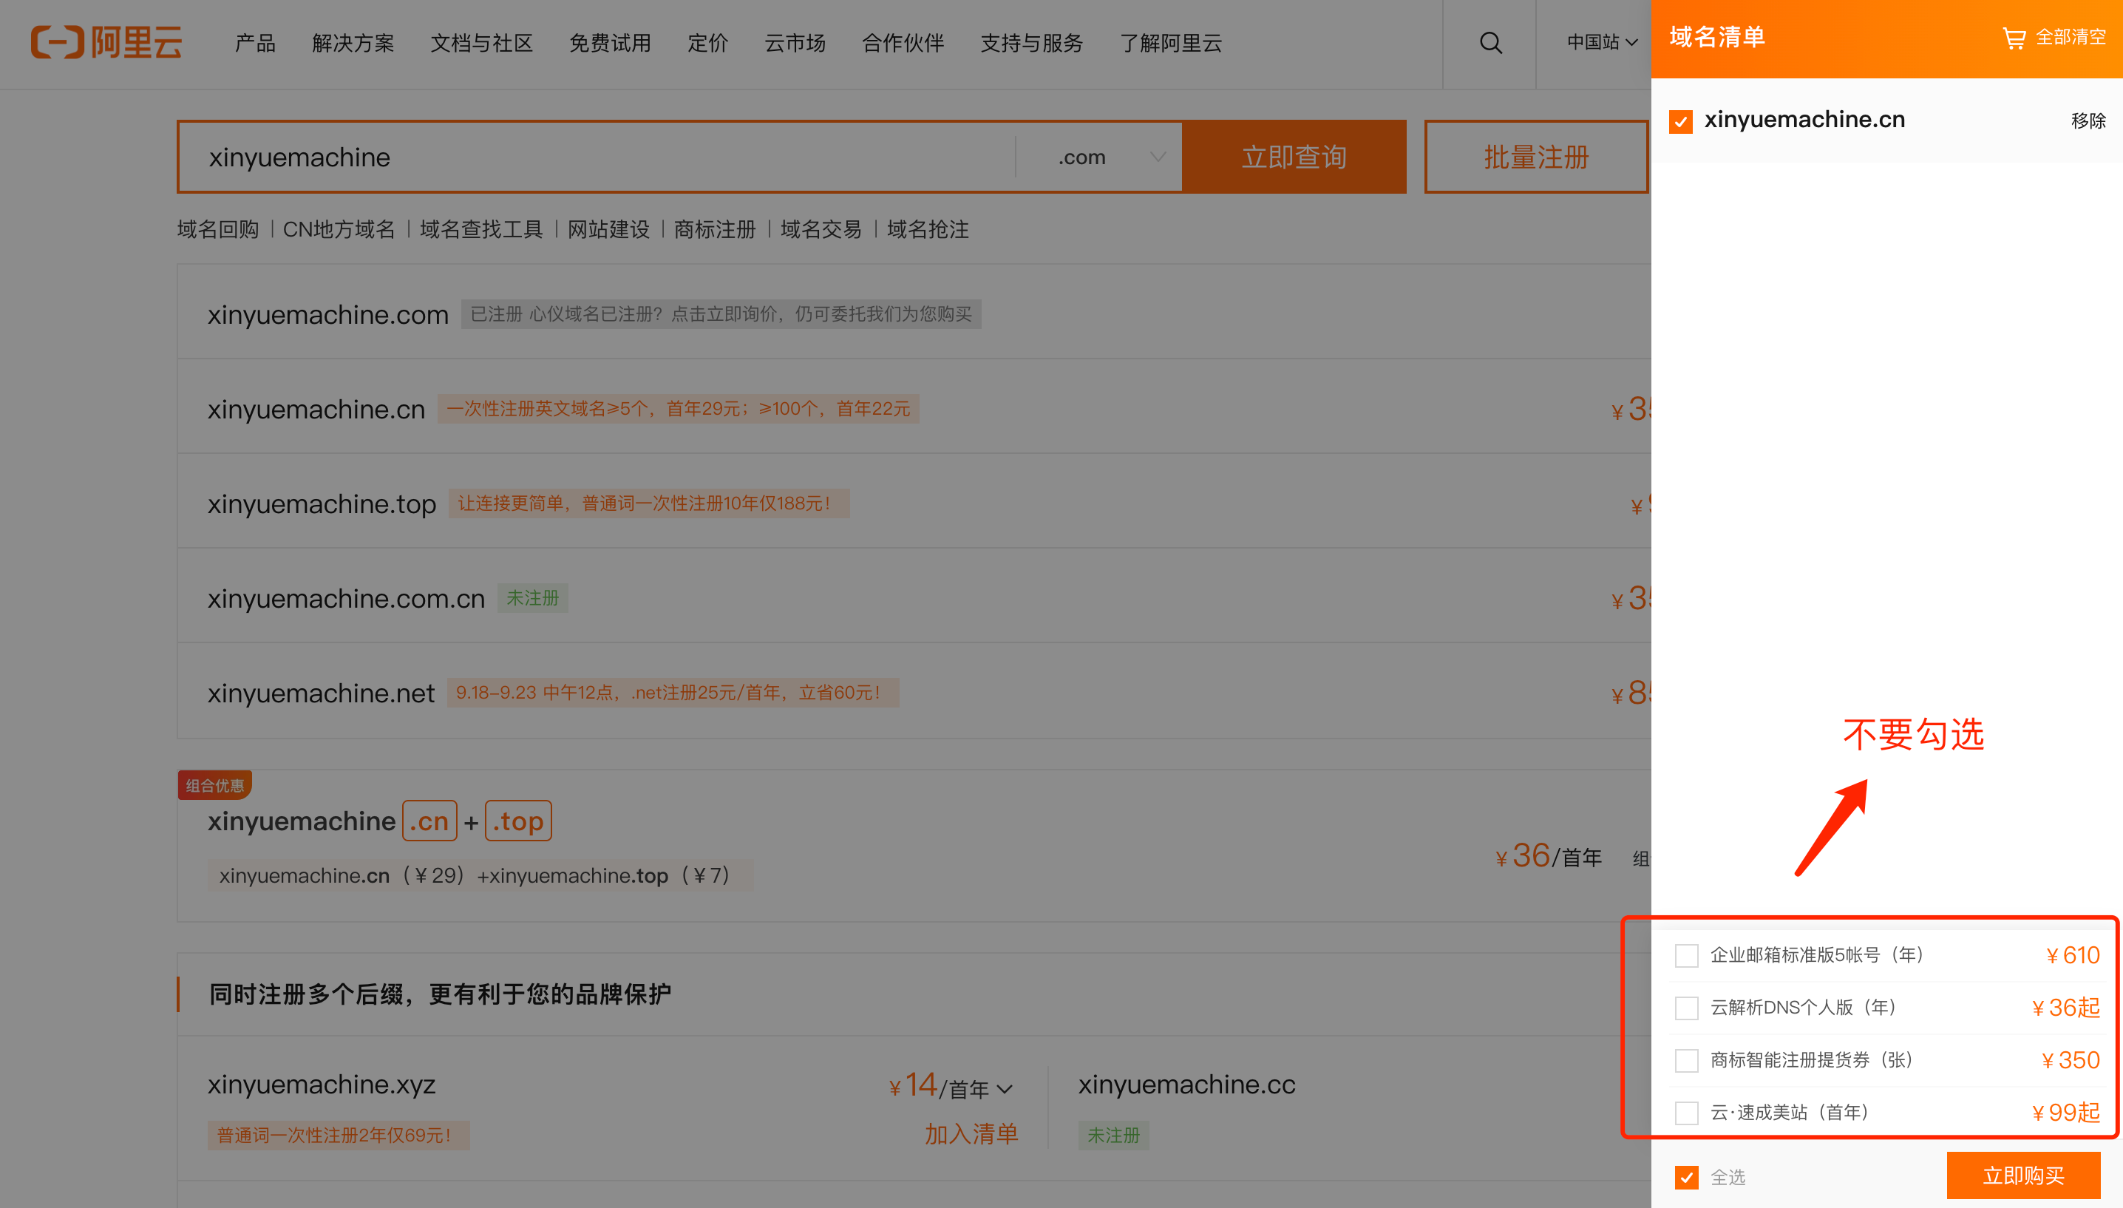The image size is (2123, 1208).
Task: Check the 云解析DNS个人版 option
Action: pyautogui.click(x=1686, y=1008)
